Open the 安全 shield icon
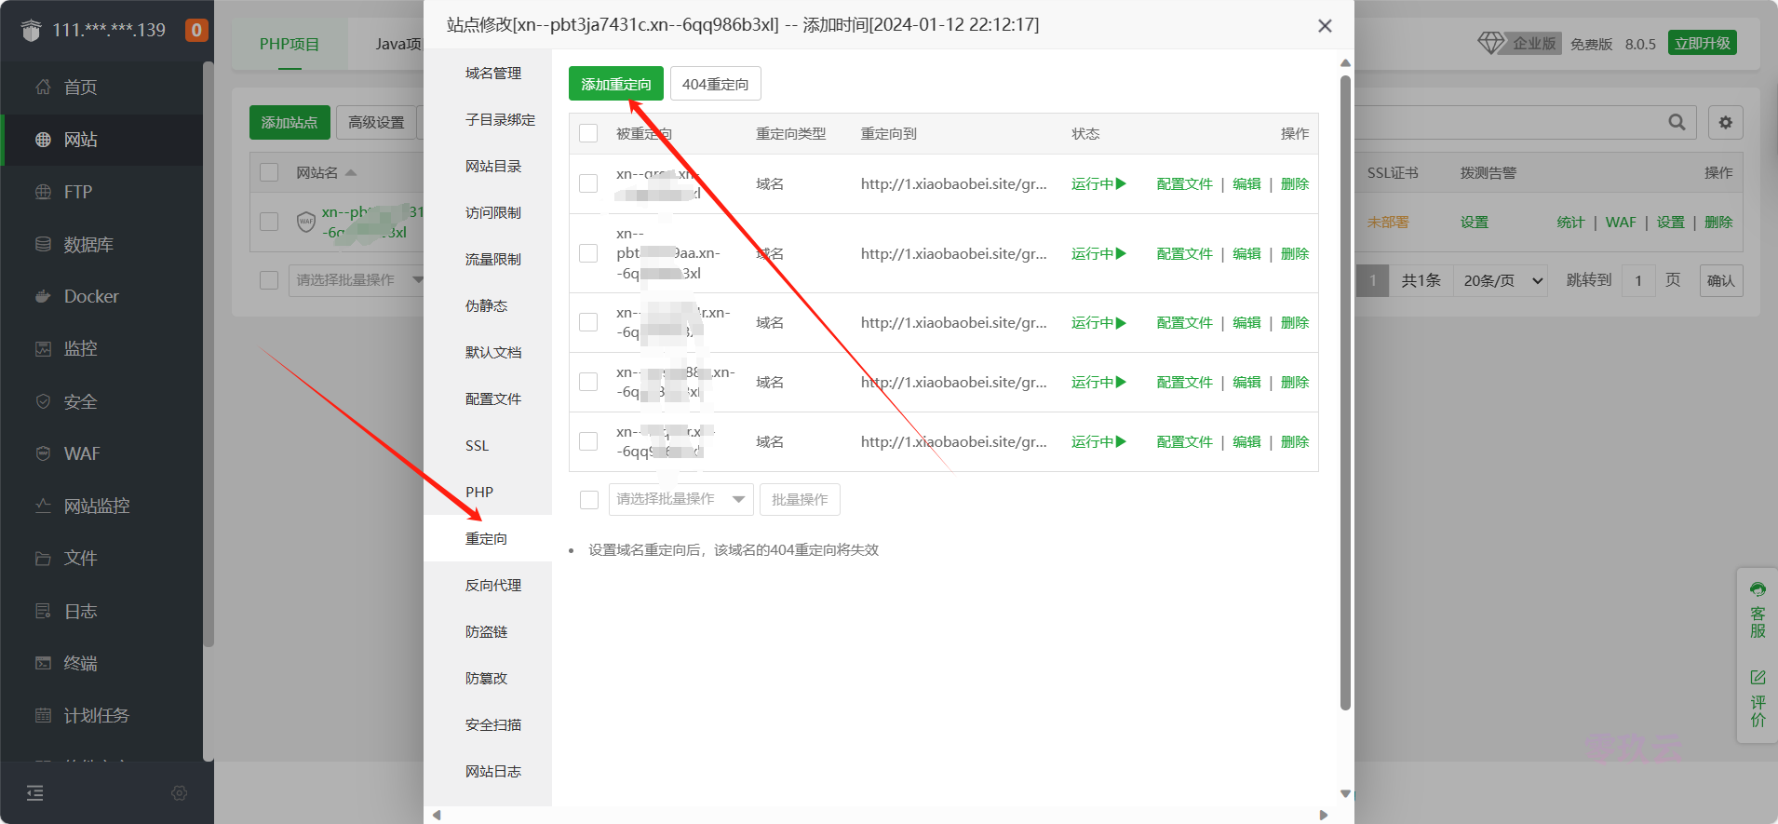 click(43, 401)
